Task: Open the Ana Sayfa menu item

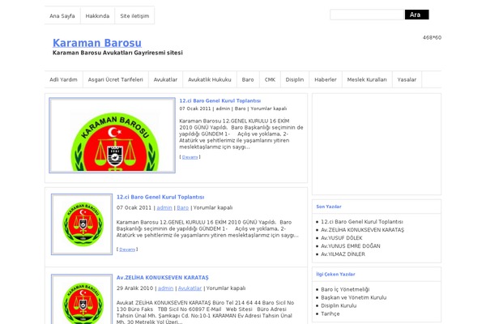Action: tap(62, 16)
